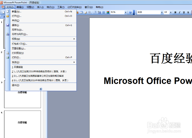Click the magnifier page icon beside 打印预览
This screenshot has width=192, height=138.
pyautogui.click(x=8, y=53)
